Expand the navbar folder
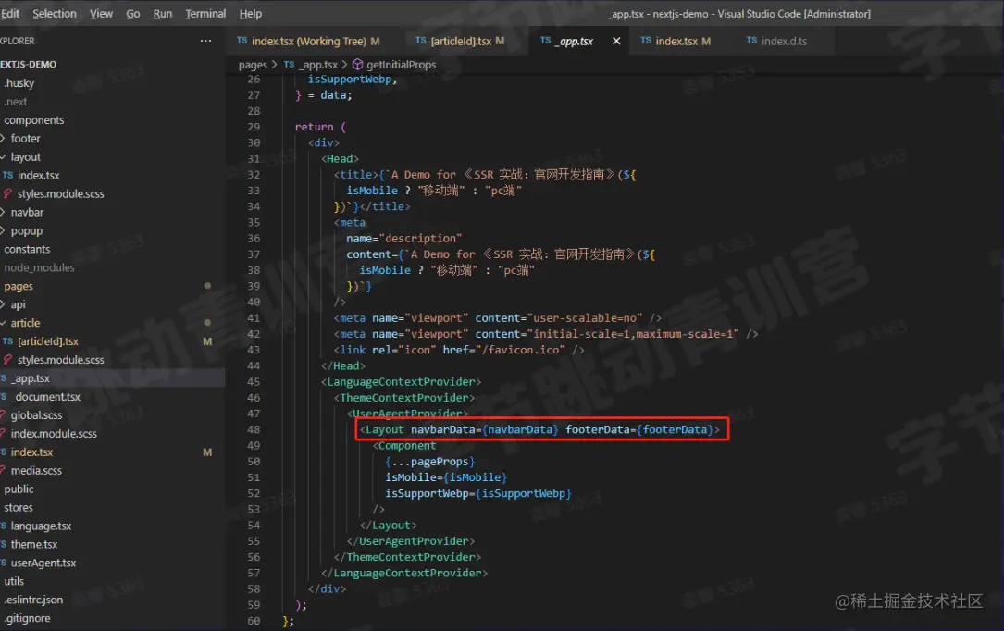The height and width of the screenshot is (631, 1004). [27, 212]
